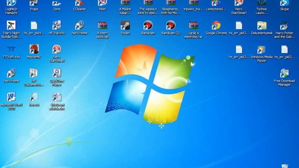Select Nero StartSmart beside Technic Launcher
The image size is (299, 168).
pyautogui.click(x=239, y=7)
